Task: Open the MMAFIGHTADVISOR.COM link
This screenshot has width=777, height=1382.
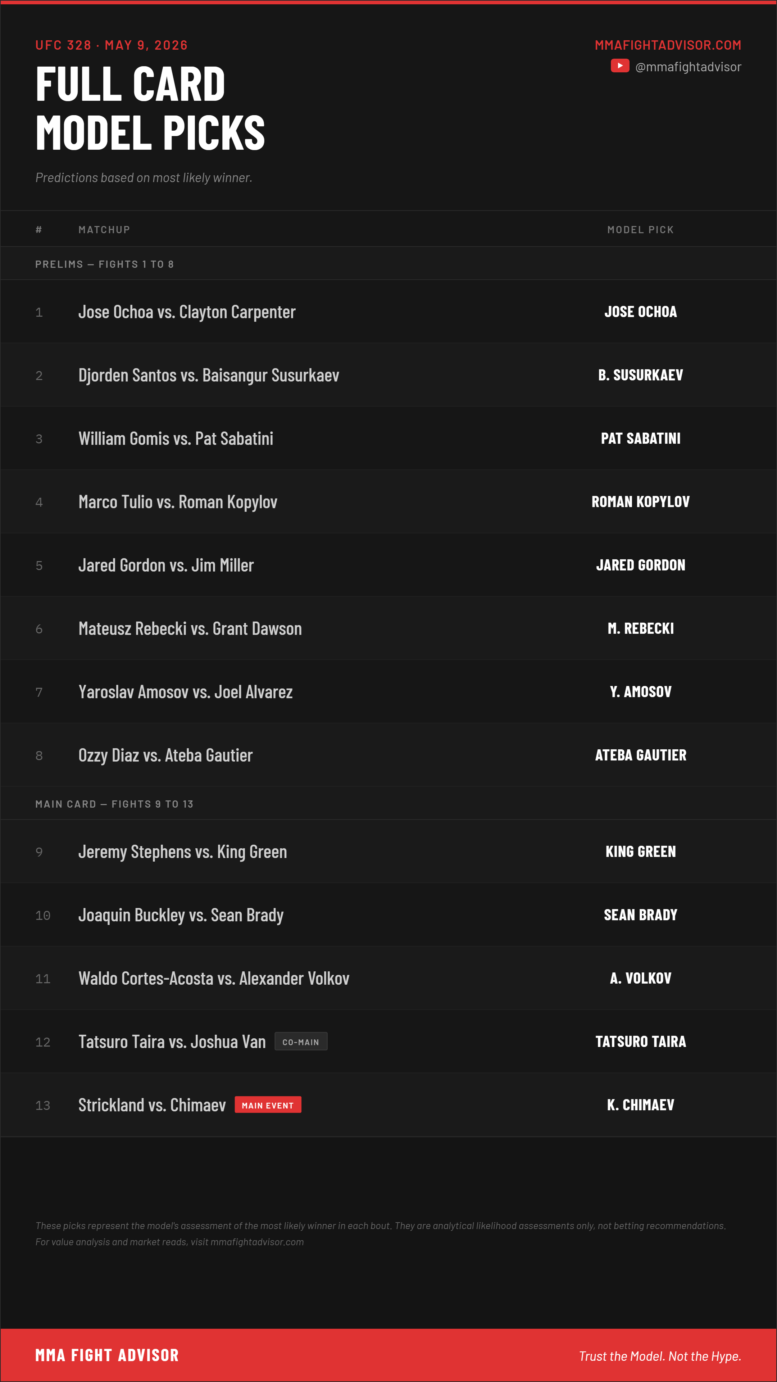Action: pyautogui.click(x=668, y=45)
